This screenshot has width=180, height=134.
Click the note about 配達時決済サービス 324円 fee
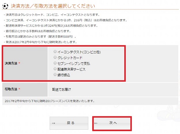(52, 26)
